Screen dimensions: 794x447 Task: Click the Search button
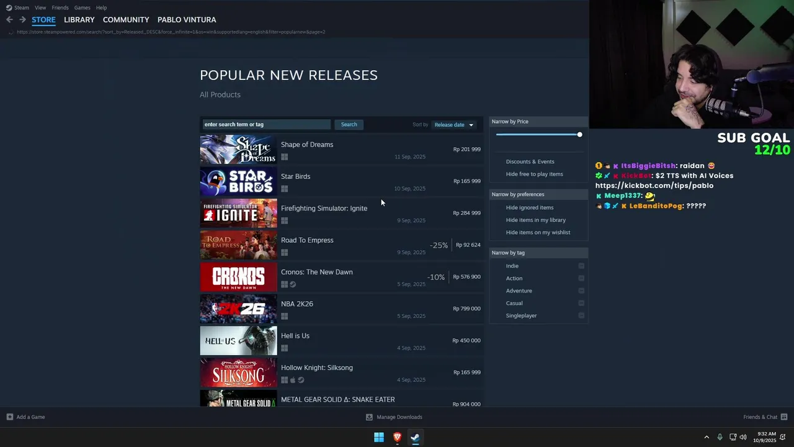(x=349, y=125)
